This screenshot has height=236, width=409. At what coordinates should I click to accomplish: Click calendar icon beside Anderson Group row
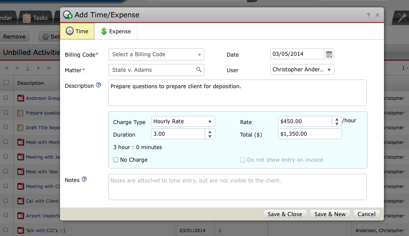20,98
